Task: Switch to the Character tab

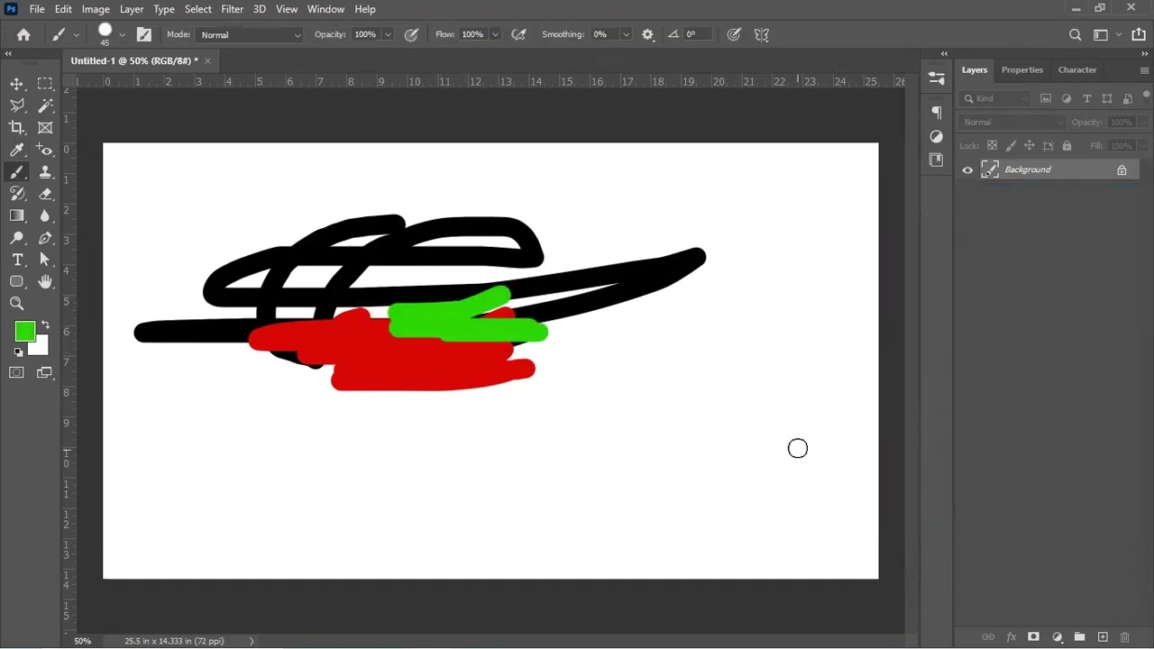Action: 1077,69
